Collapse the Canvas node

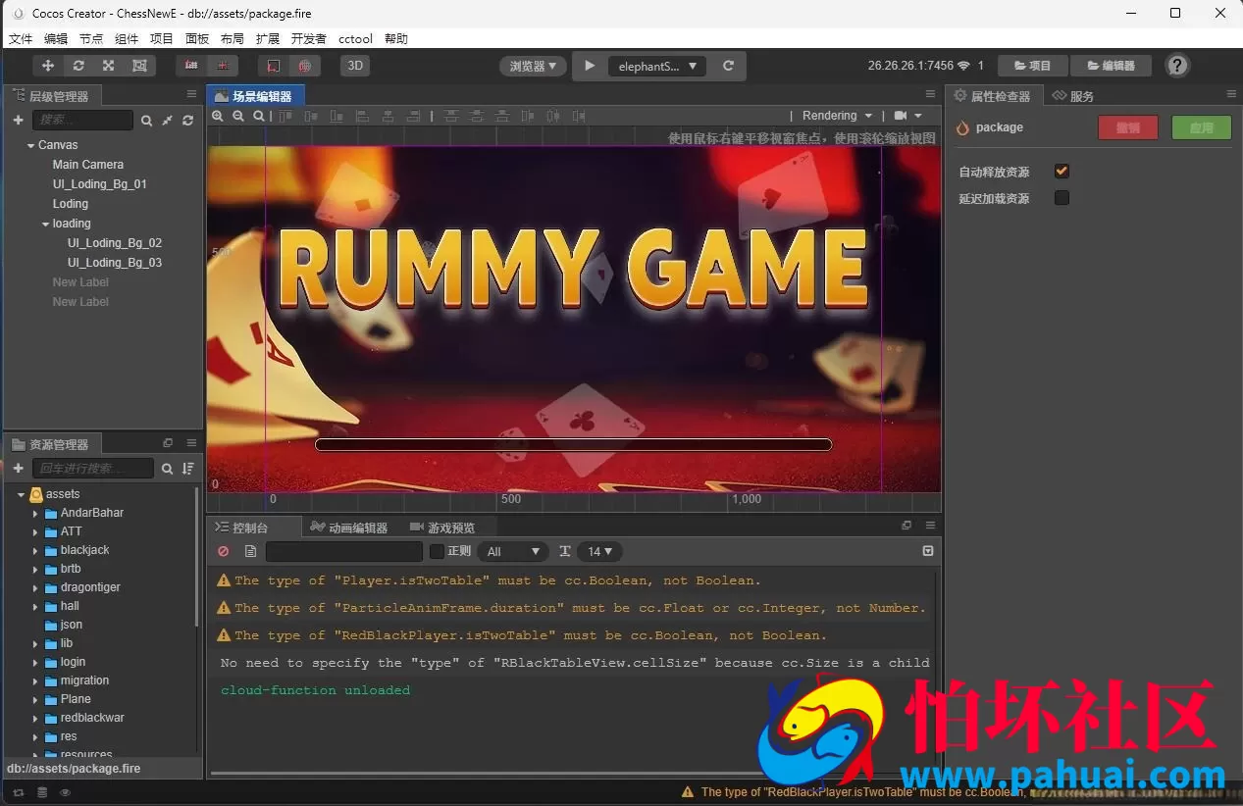(x=31, y=145)
